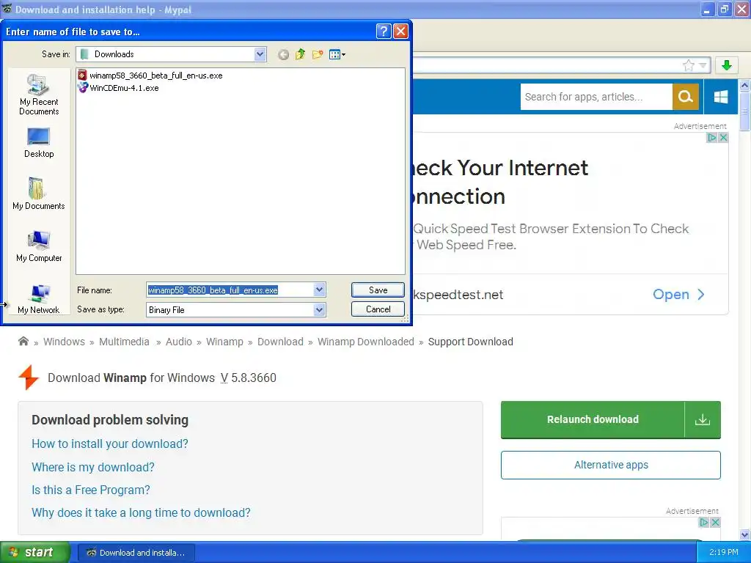Restore down the Mypal browser window
Screen dimensions: 751x563
pos(724,9)
